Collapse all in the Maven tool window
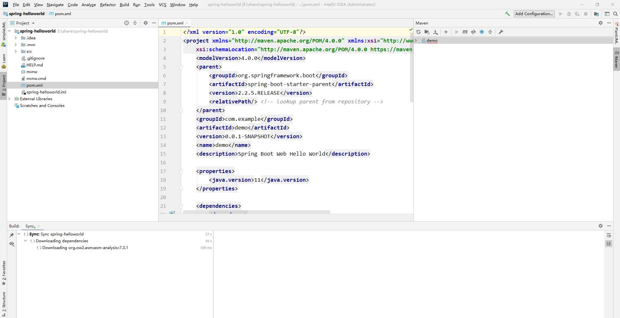Screen dimensions: 620x318 pos(490,32)
